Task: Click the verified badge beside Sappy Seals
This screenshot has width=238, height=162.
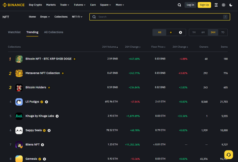Action: [x=44, y=130]
